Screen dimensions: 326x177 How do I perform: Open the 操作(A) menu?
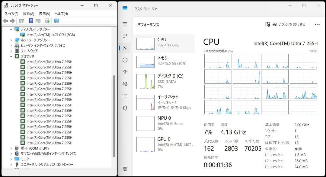(28, 14)
